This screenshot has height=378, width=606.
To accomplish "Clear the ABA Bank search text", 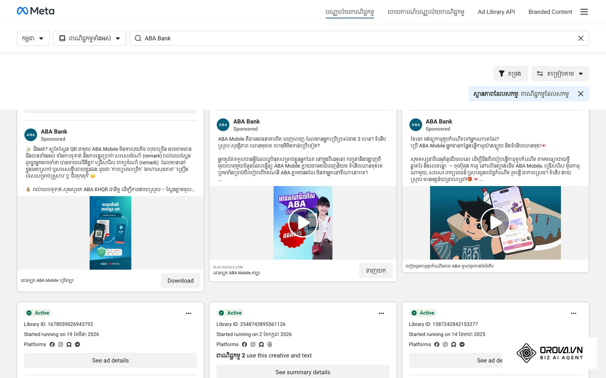I will 581,38.
